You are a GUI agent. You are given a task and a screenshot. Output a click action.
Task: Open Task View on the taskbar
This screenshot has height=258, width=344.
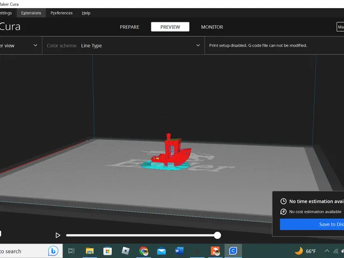click(71, 251)
